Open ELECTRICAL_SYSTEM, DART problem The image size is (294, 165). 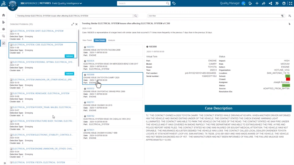click(x=38, y=31)
